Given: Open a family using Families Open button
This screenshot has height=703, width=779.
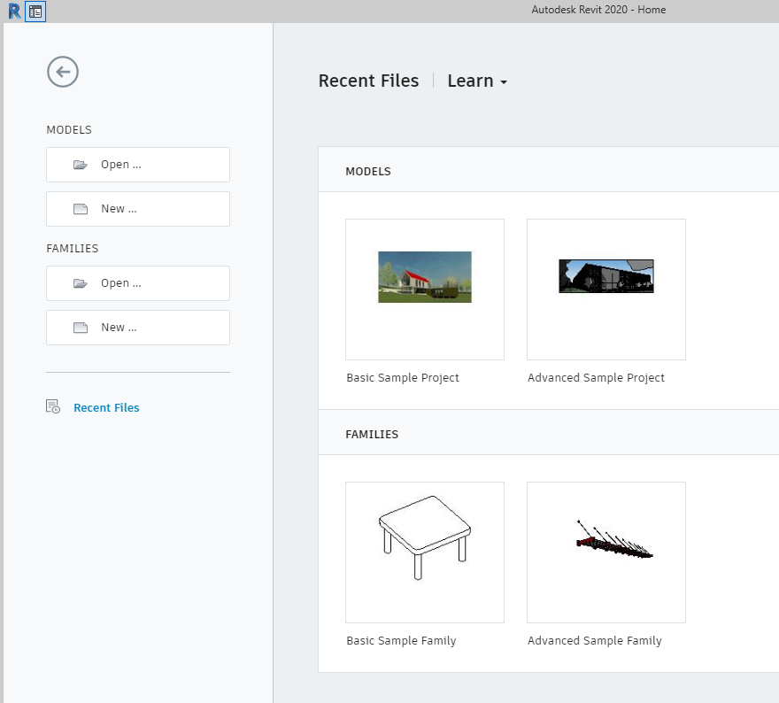Looking at the screenshot, I should pyautogui.click(x=138, y=283).
